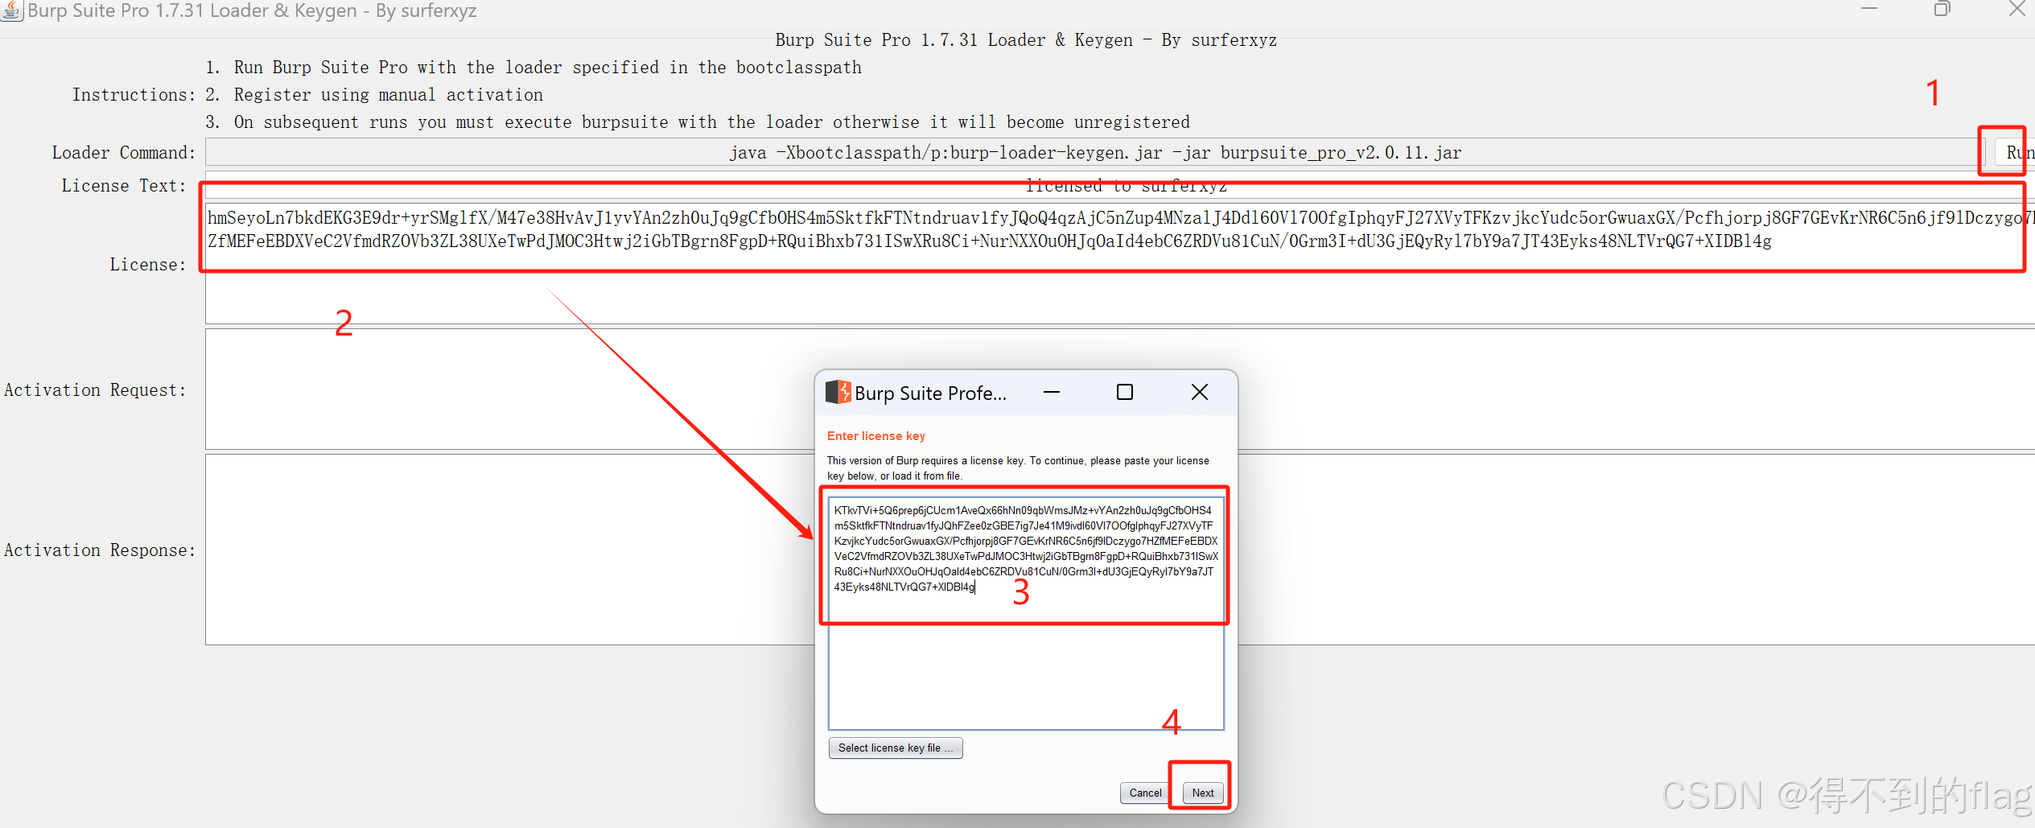Click Cancel in the Burp Suite dialog

(x=1145, y=793)
